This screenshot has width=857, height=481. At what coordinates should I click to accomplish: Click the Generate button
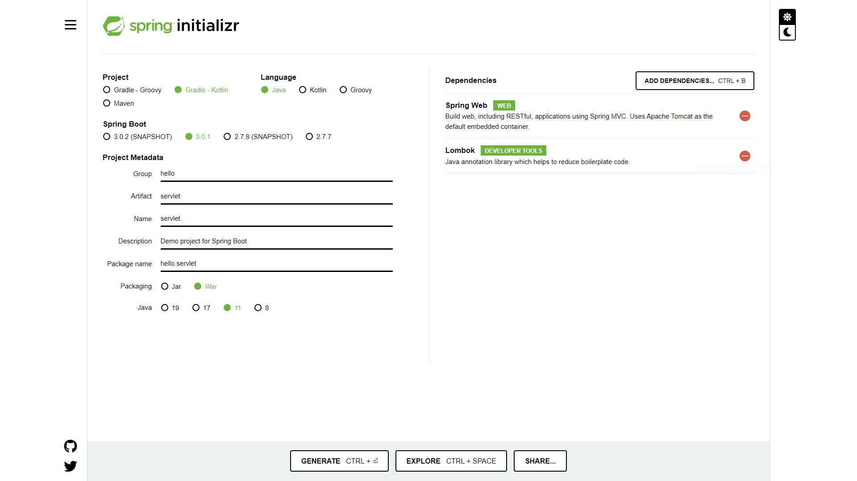coord(339,461)
